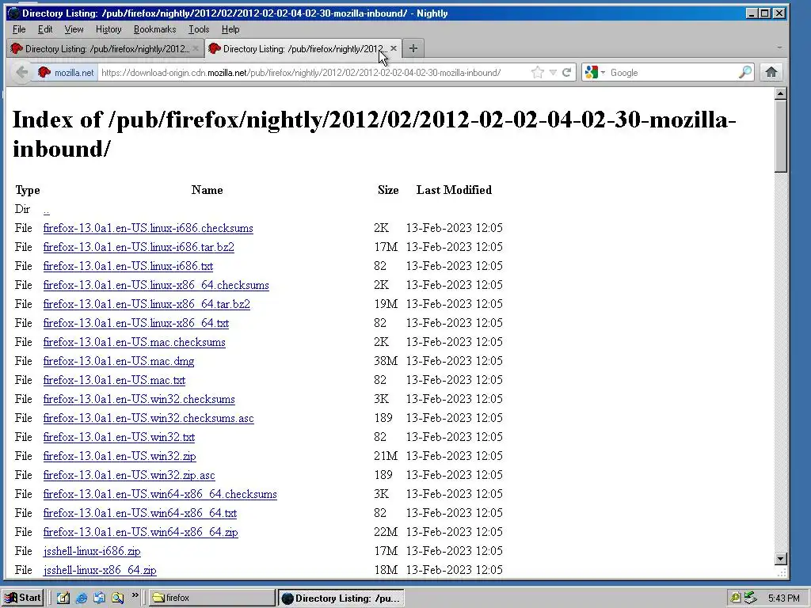This screenshot has width=811, height=608.
Task: Click the Outlook Express quick launch icon
Action: click(99, 598)
